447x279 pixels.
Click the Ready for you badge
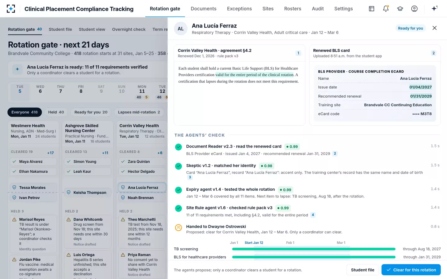(410, 28)
